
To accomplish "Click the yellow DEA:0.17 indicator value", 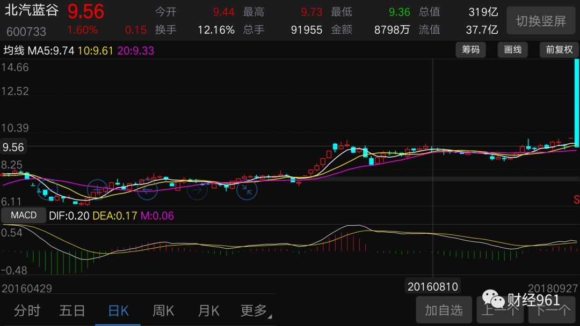I will click(x=115, y=216).
